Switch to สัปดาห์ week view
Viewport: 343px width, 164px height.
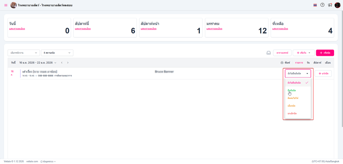coord(317,63)
